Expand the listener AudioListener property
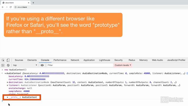 pyautogui.click(x=7, y=85)
